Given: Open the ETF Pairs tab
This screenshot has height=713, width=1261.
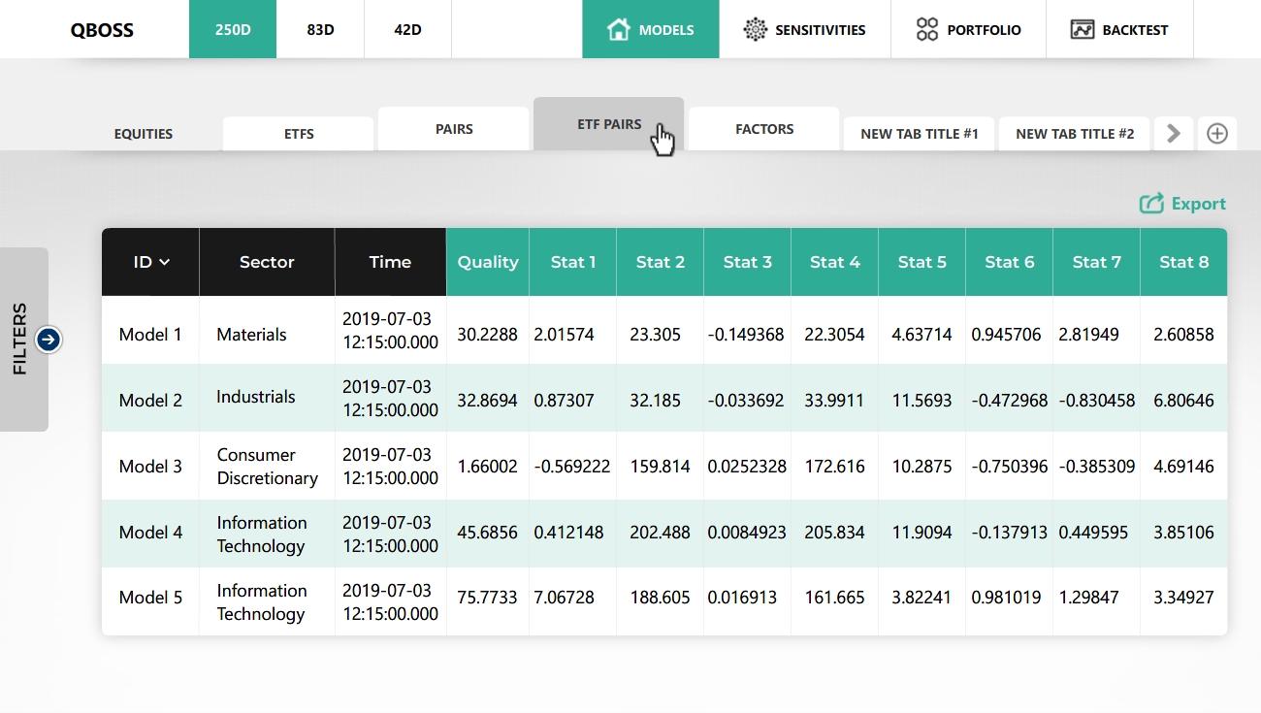Looking at the screenshot, I should (x=609, y=124).
